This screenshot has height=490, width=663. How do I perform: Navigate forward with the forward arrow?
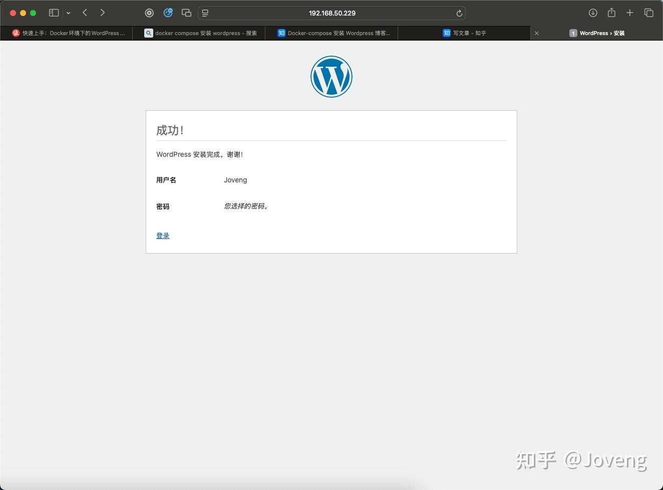click(x=102, y=13)
